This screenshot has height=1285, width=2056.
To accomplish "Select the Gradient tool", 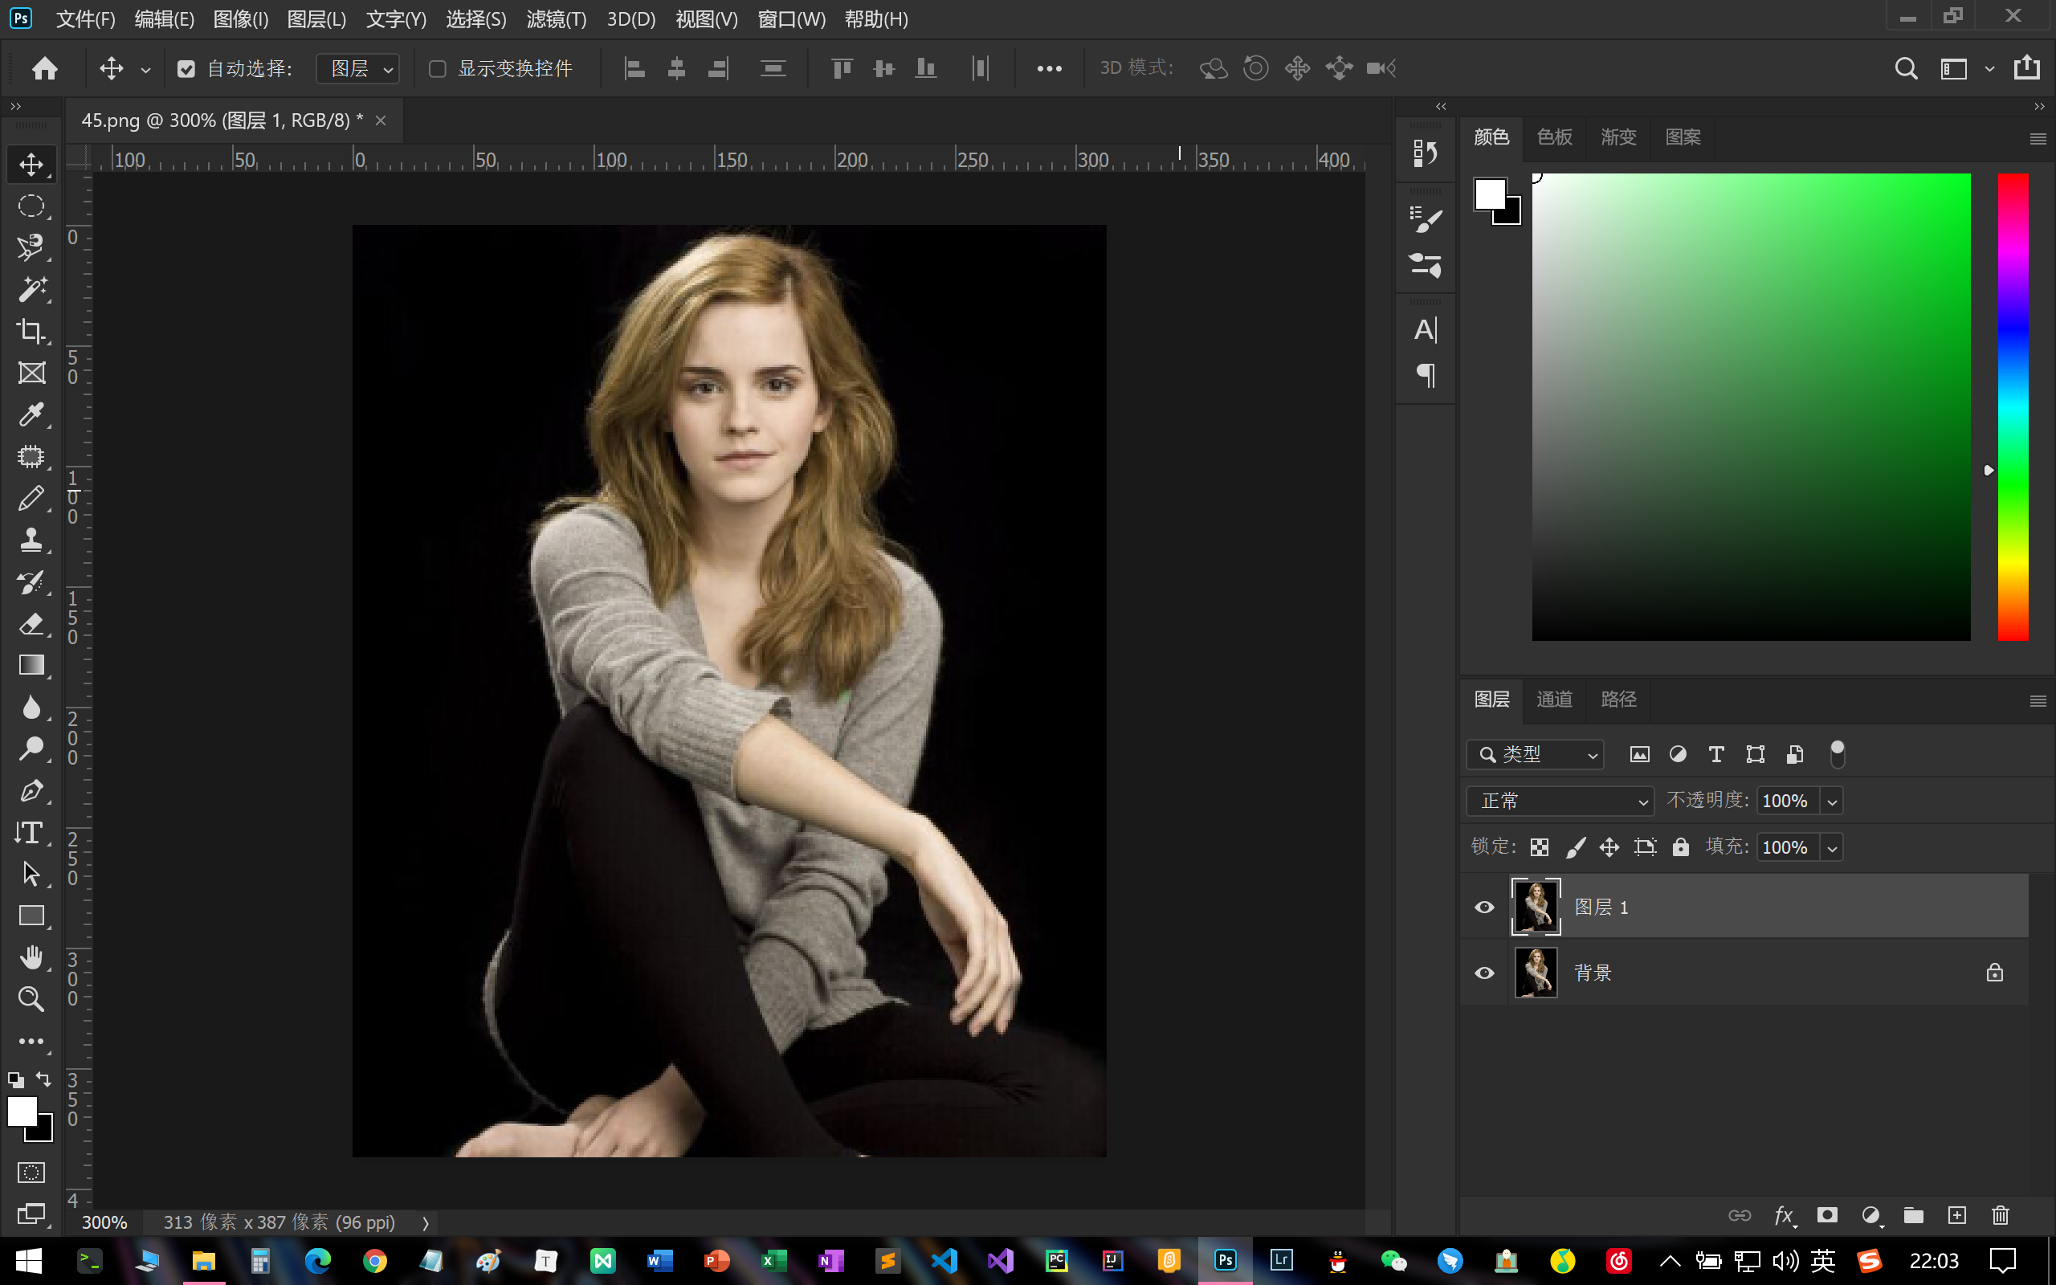I will click(31, 665).
